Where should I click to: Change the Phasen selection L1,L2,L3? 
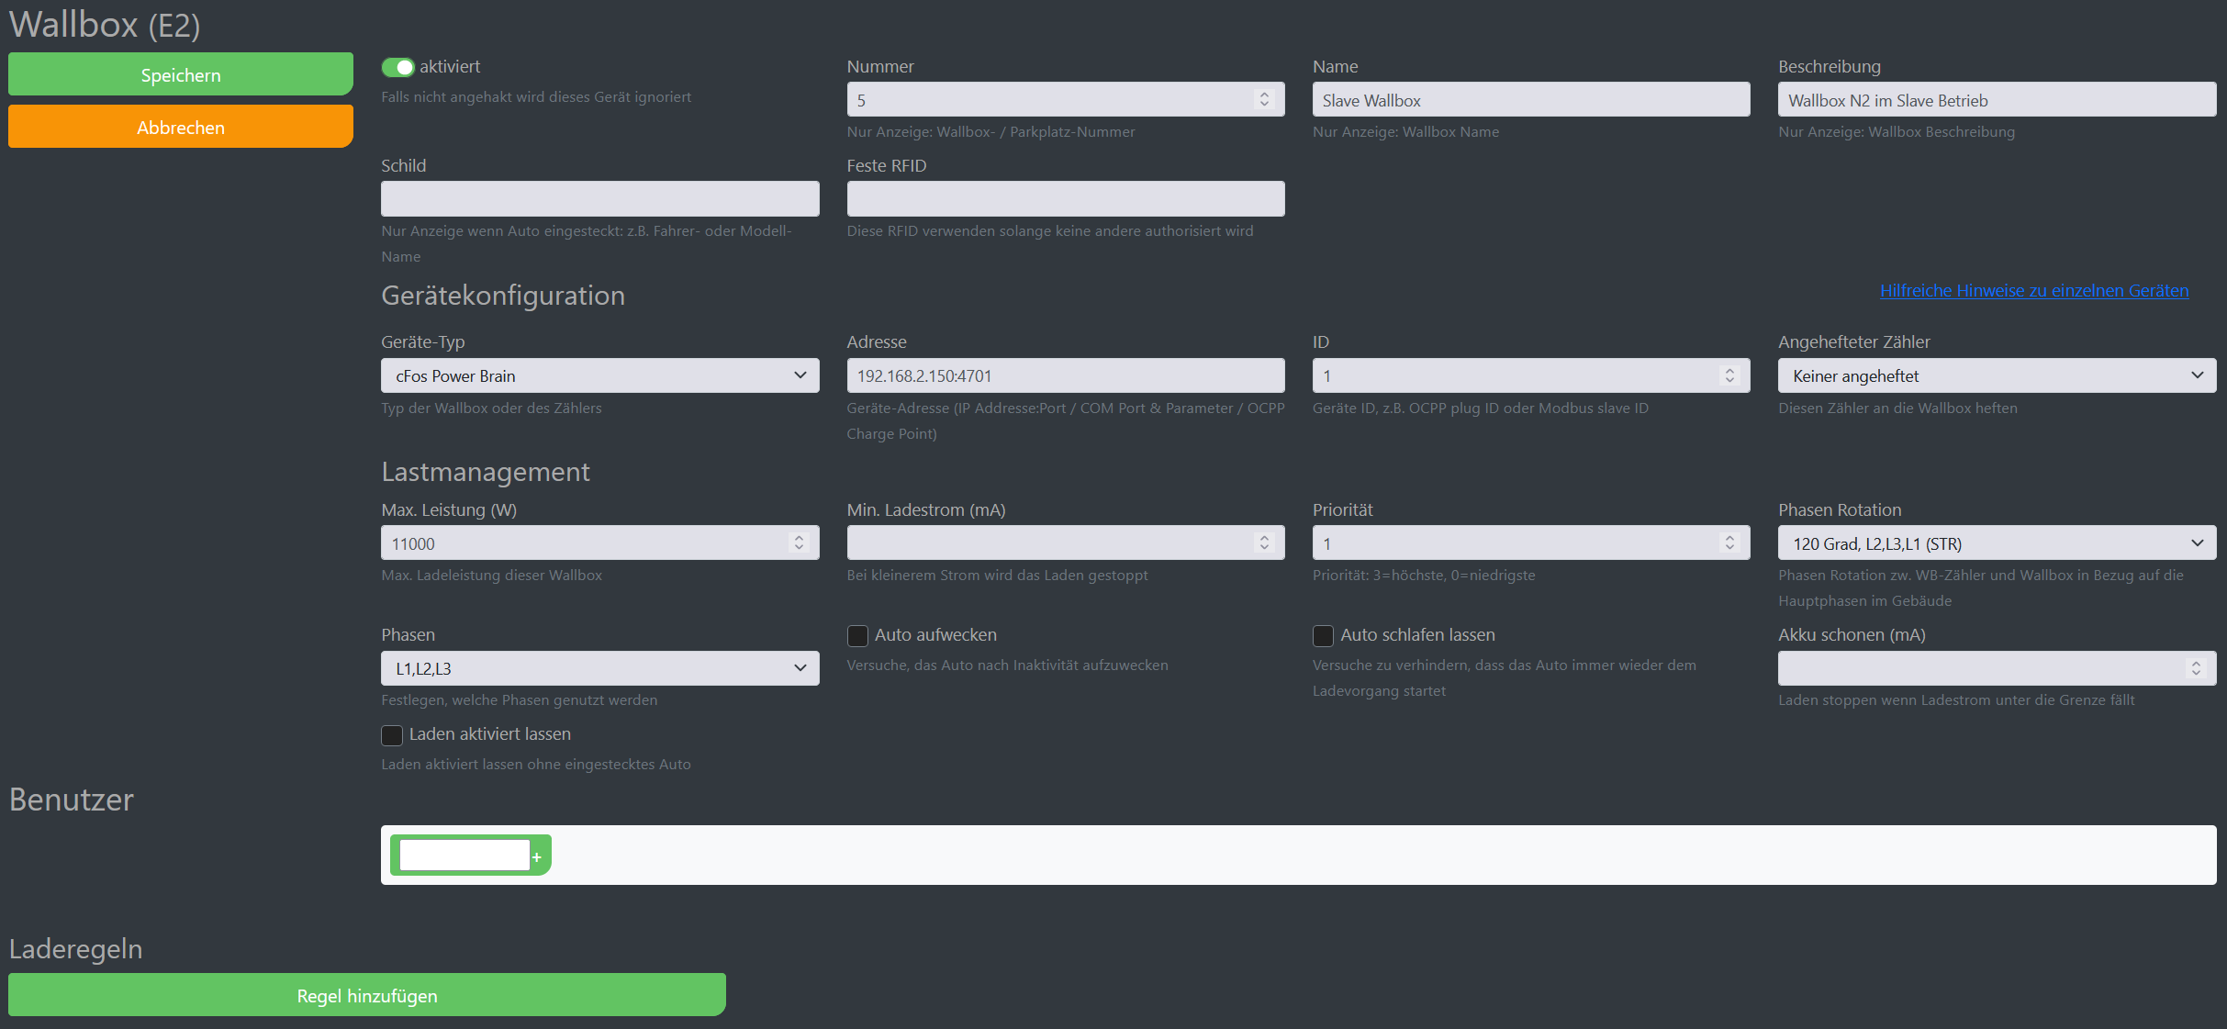coord(599,667)
